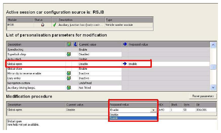
Task: Choose Enable in the dropdown list
Action: tap(133, 118)
